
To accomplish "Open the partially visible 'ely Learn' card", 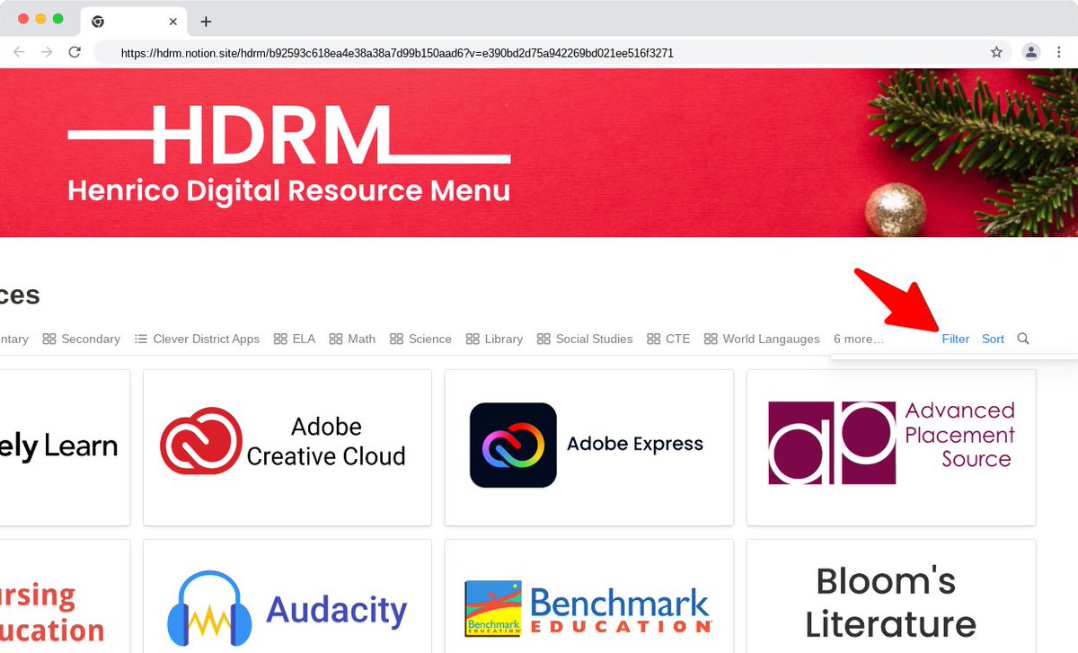I will pyautogui.click(x=65, y=446).
